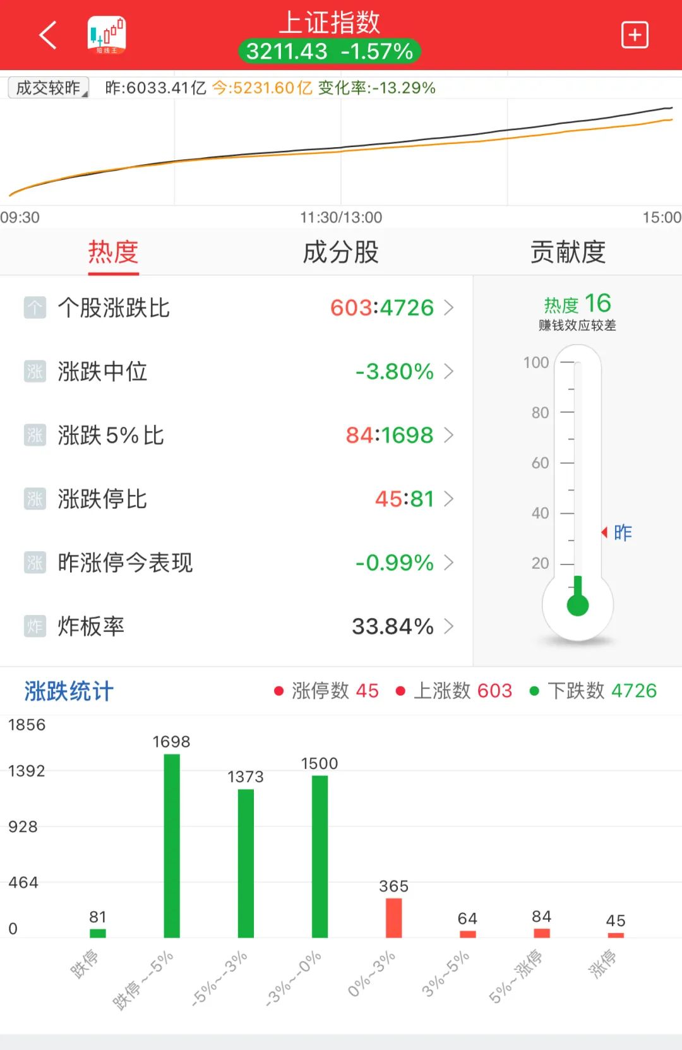Click the thermometer 昨 marker
The width and height of the screenshot is (682, 1050).
pos(616,532)
